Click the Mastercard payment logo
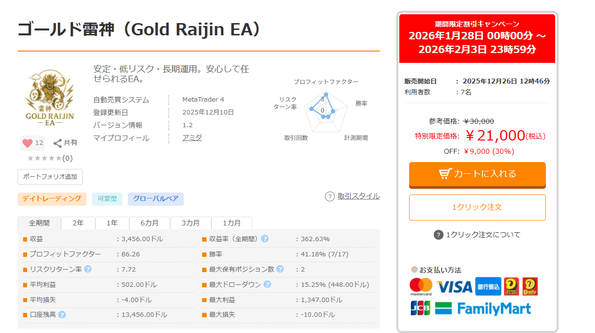 [x=421, y=286]
